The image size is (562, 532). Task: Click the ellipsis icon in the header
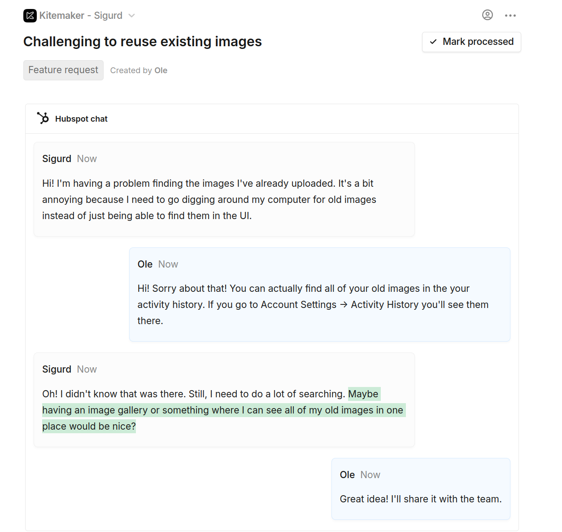[x=510, y=15]
